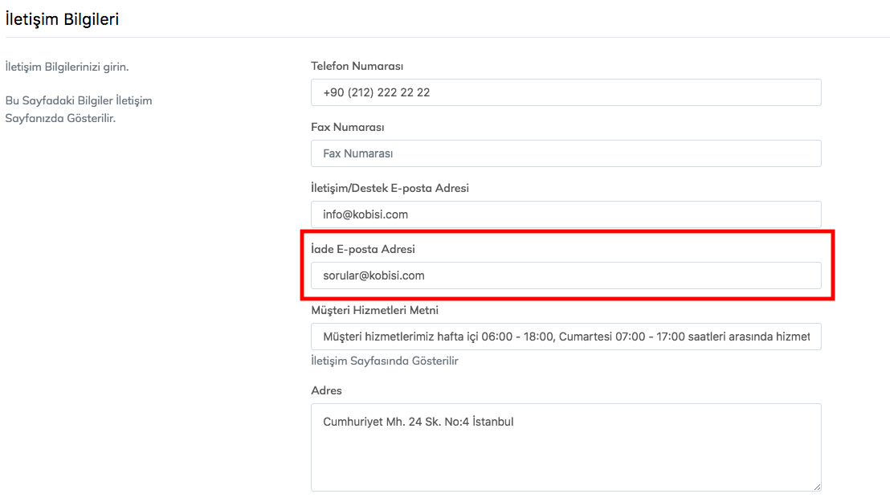This screenshot has width=890, height=498.
Task: Click the "İade E-posta Adresi" label
Action: click(362, 249)
